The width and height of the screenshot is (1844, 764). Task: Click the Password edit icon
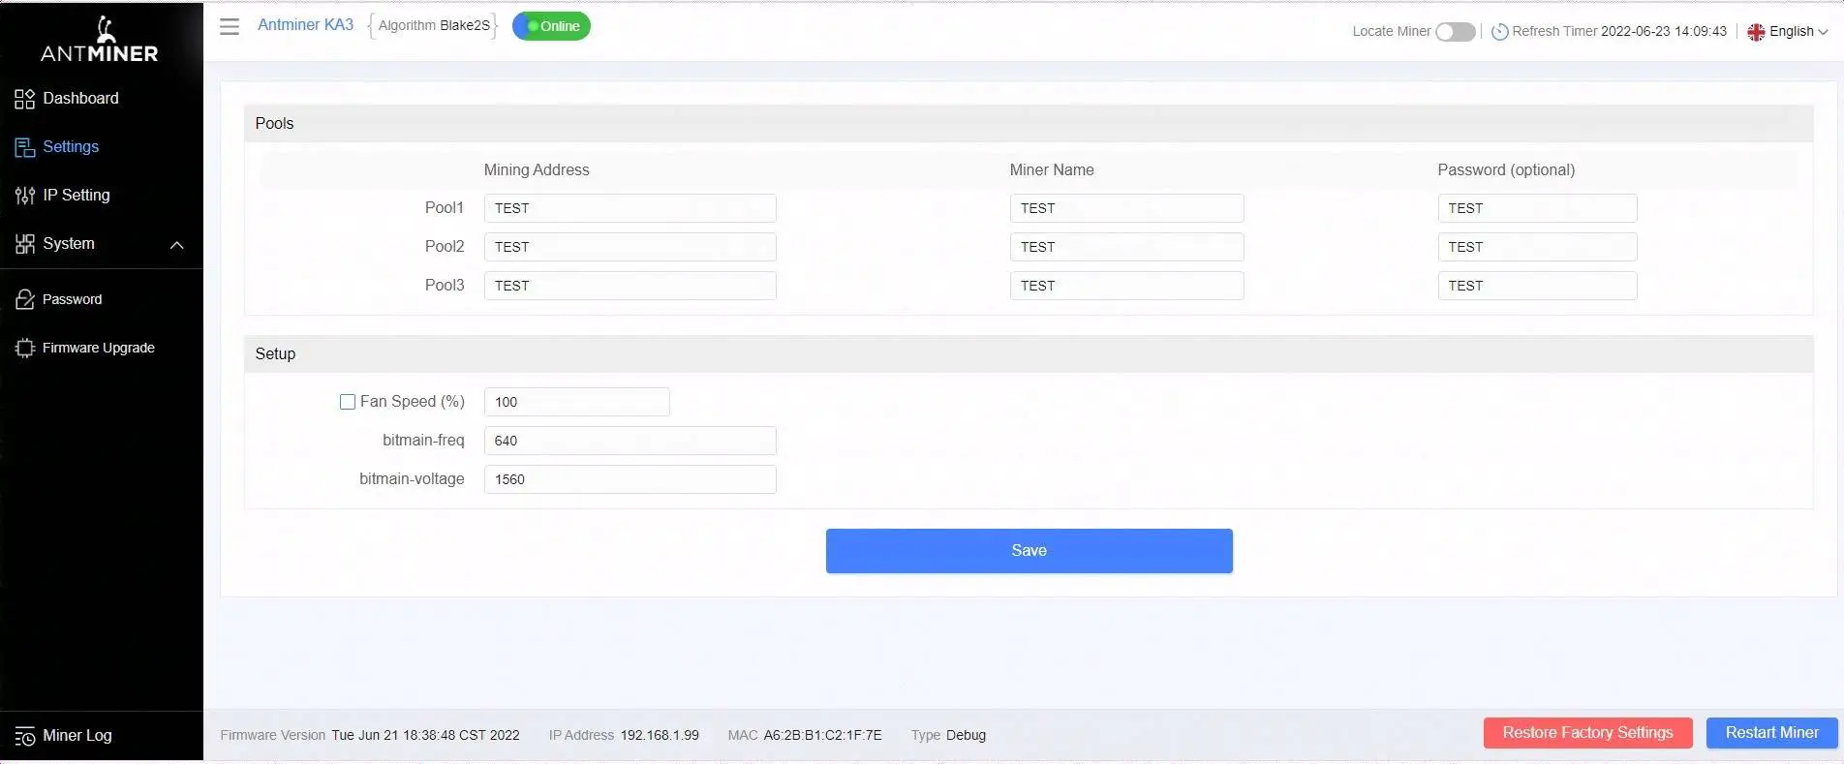click(25, 299)
